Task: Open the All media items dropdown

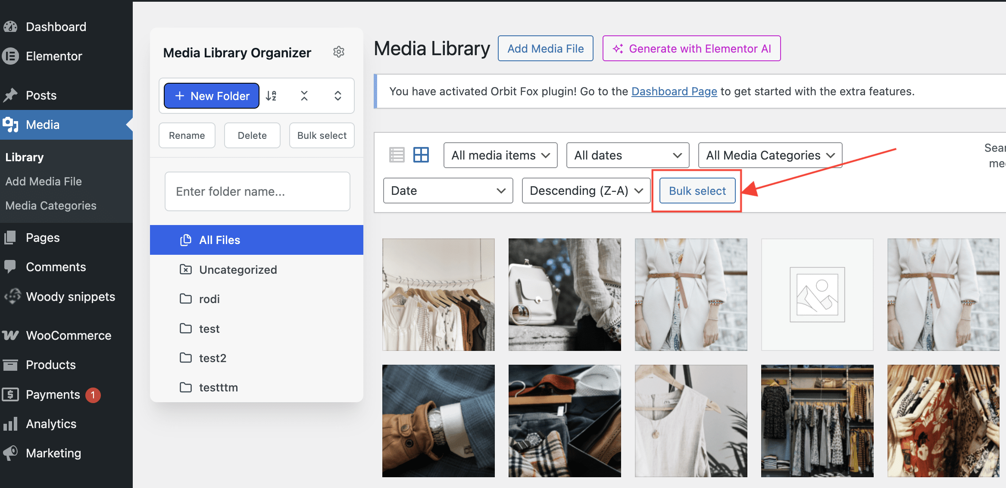Action: point(500,155)
